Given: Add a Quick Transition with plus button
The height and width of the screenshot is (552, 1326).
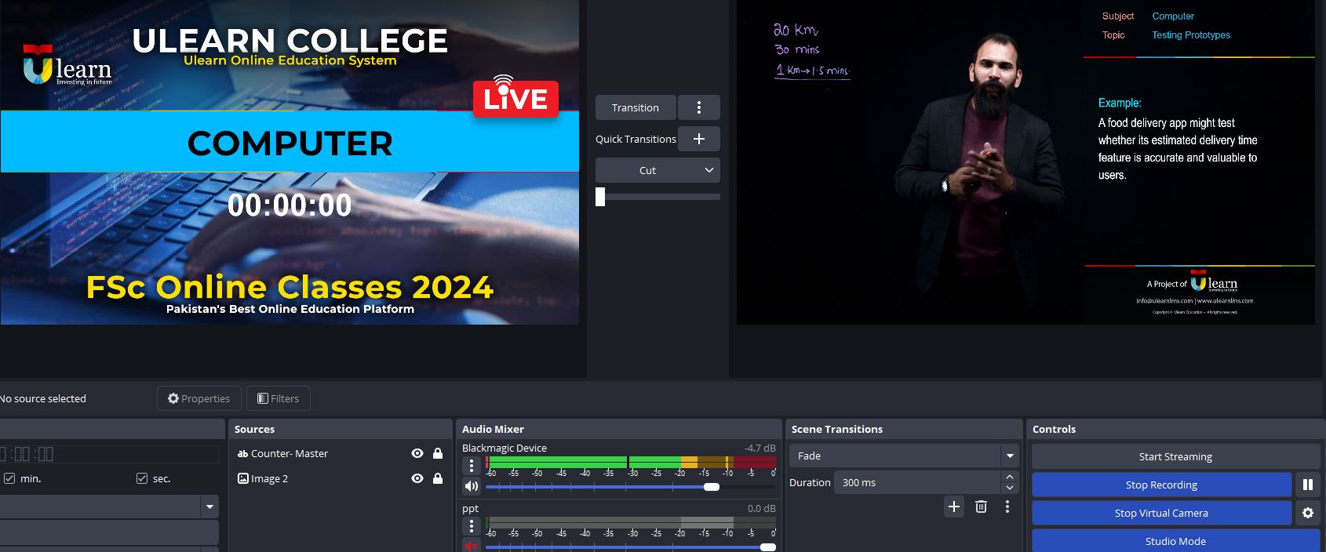Looking at the screenshot, I should [x=698, y=139].
